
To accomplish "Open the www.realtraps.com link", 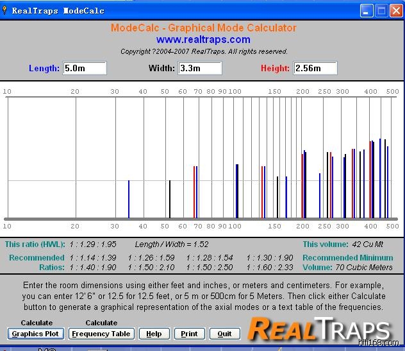I will click(x=203, y=40).
